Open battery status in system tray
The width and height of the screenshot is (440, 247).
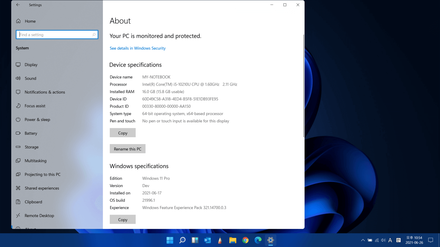pos(370,240)
